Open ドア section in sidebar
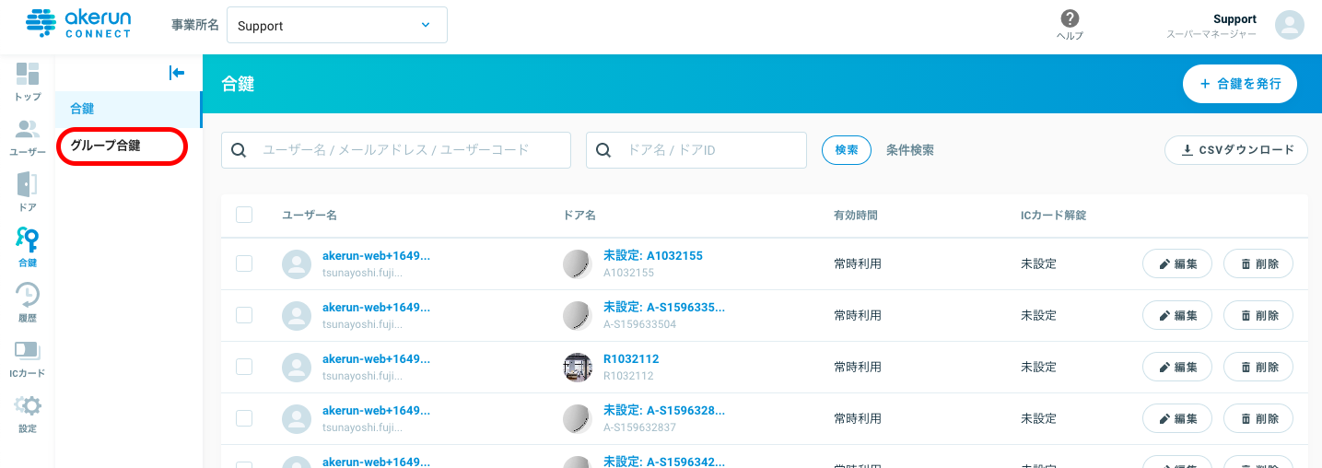Screen dimensions: 1322x468 point(28,192)
